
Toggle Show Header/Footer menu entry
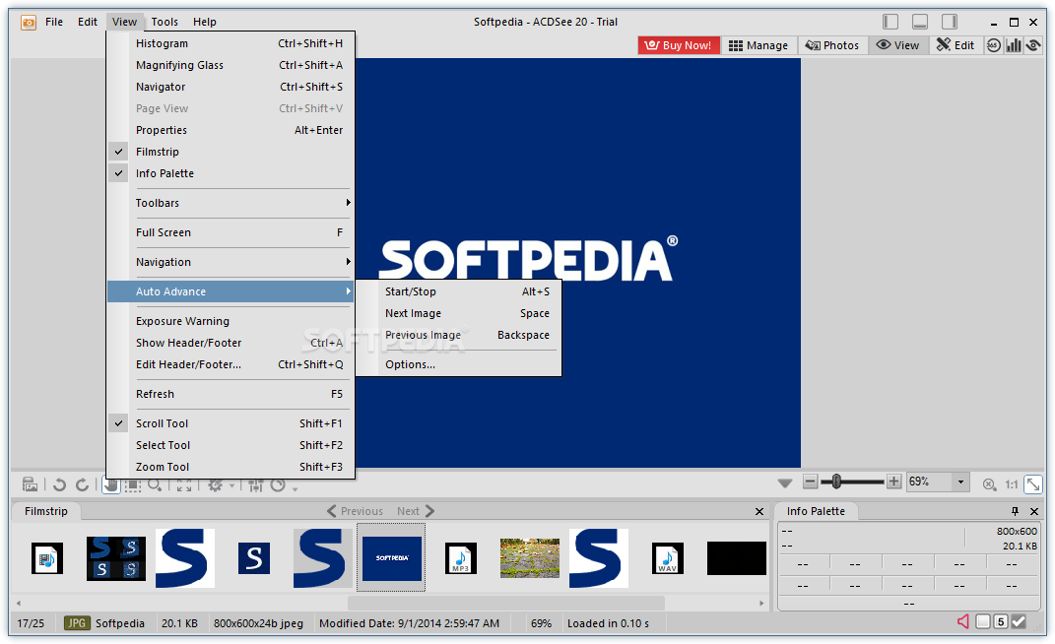tap(231, 343)
